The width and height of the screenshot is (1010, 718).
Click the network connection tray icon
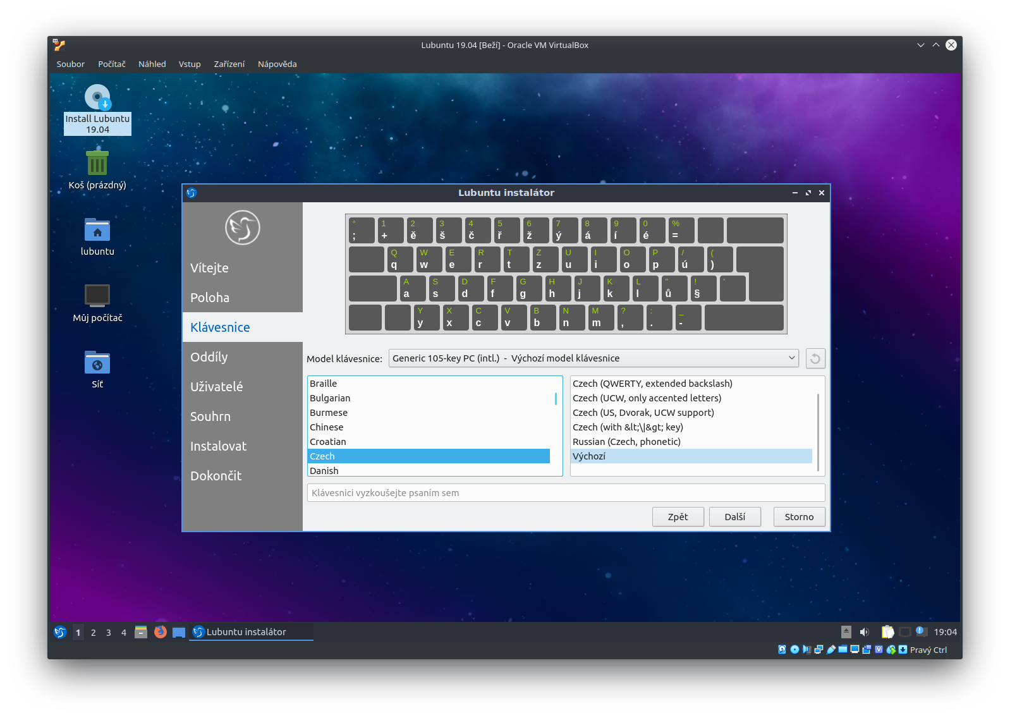(905, 632)
